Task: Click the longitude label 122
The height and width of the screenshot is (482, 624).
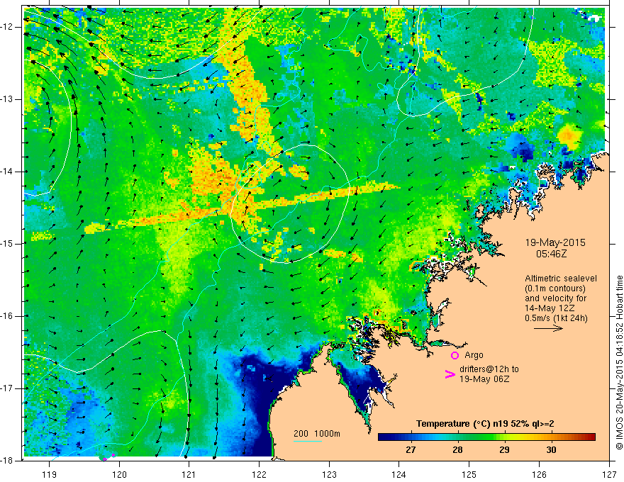Action: (x=259, y=474)
